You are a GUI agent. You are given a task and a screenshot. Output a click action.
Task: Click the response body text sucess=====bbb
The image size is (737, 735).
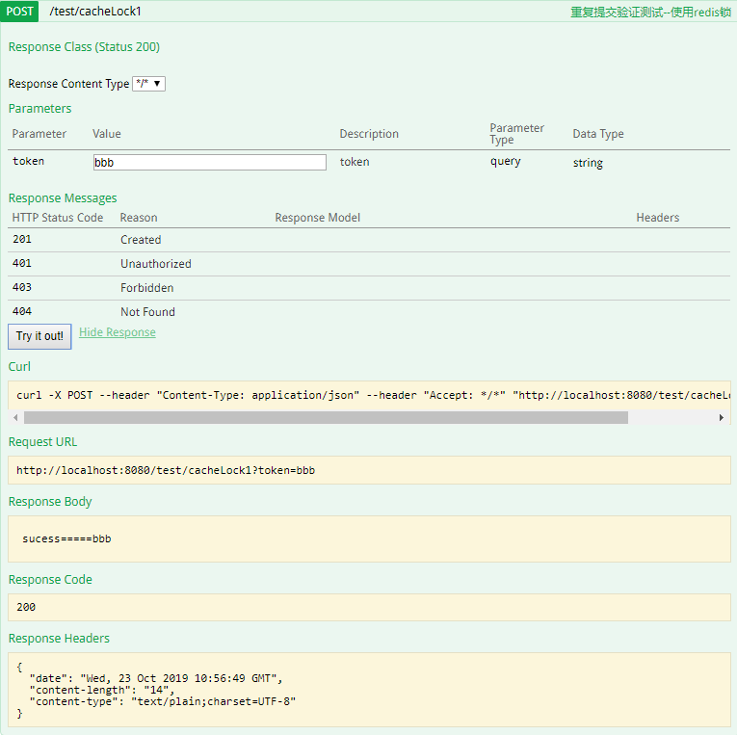click(x=66, y=538)
